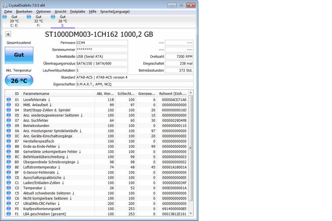Select the Anz. Geräte-Einschaltvorgänge row
The image size is (332, 221).
pyautogui.click(x=97, y=136)
